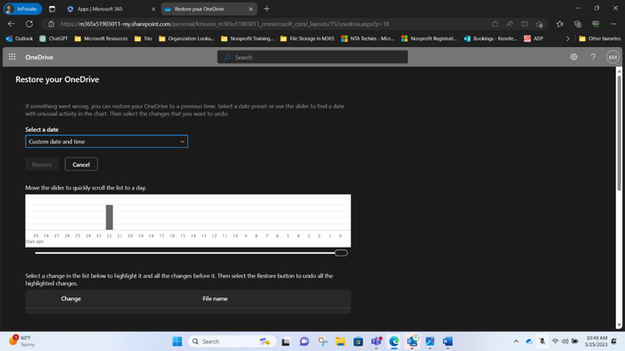
Task: Open browser Collections
Action: (578, 24)
